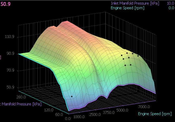Image resolution: width=175 pixels, height=122 pixels.
Task: Select the leftmost top-row marker in the cluster
Action: (122, 55)
